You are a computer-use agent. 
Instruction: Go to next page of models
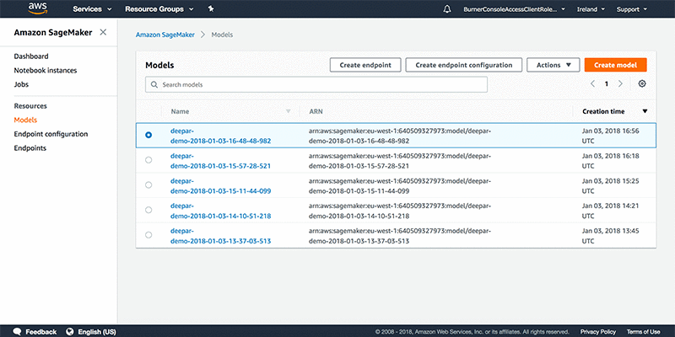click(620, 83)
